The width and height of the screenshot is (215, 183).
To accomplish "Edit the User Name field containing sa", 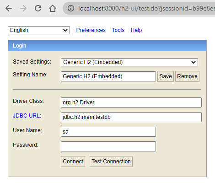I will [108, 132].
